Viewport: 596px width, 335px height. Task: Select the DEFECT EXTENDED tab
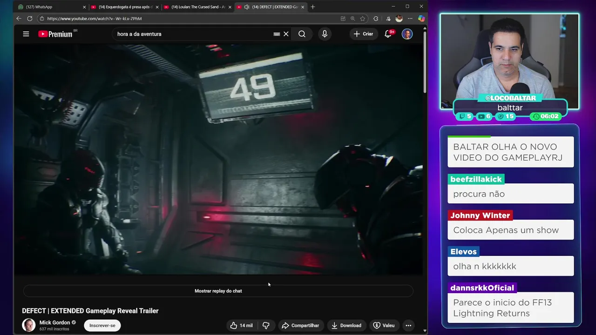click(270, 7)
